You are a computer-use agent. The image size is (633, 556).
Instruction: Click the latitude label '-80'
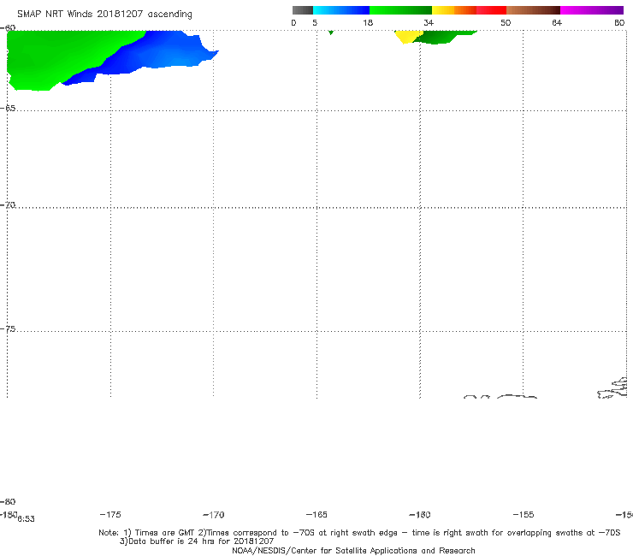tap(8, 502)
